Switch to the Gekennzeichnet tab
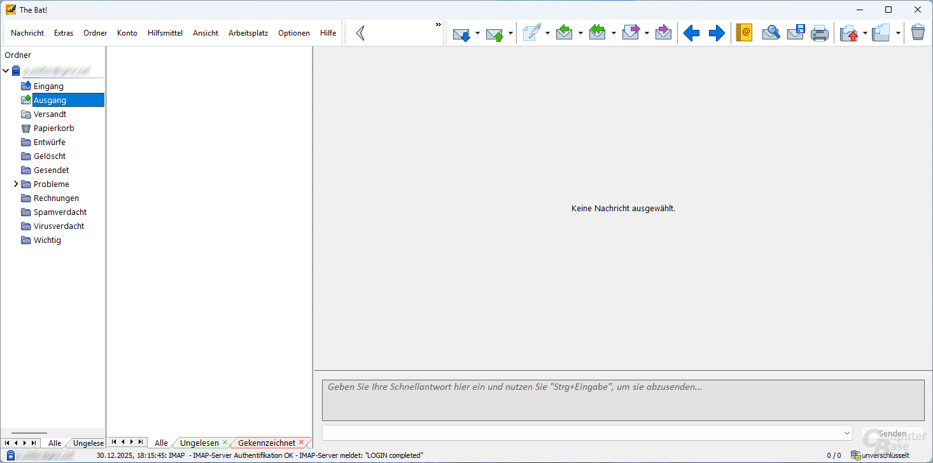Viewport: 933px width, 463px height. tap(266, 443)
